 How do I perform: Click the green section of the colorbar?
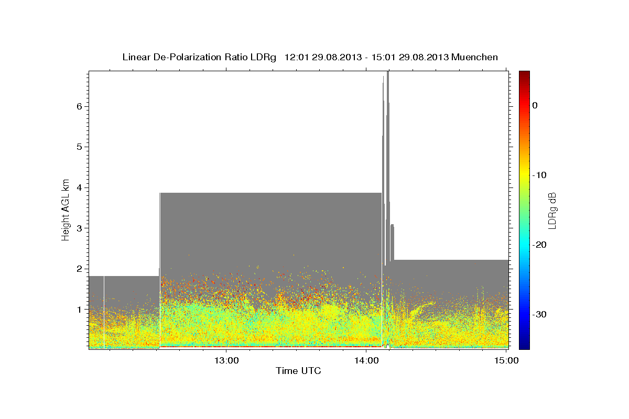pos(524,210)
